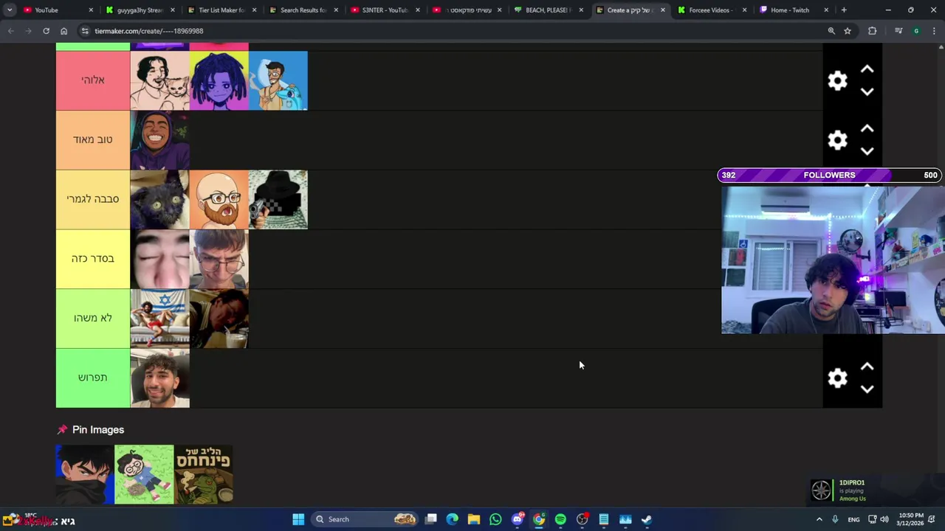
Task: Click the Pin Images heading
Action: point(98,430)
